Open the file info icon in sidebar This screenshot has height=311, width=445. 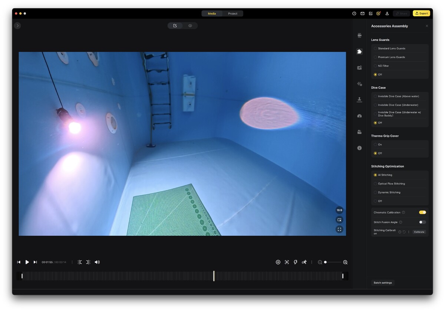click(359, 148)
